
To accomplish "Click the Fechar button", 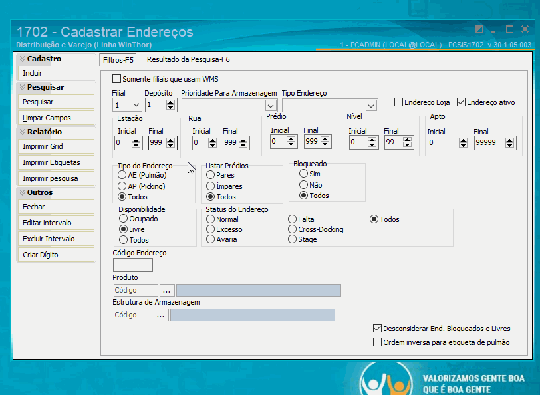I will click(56, 207).
